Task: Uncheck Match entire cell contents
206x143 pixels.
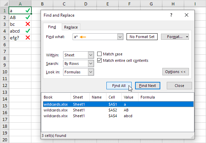Action: pyautogui.click(x=100, y=60)
